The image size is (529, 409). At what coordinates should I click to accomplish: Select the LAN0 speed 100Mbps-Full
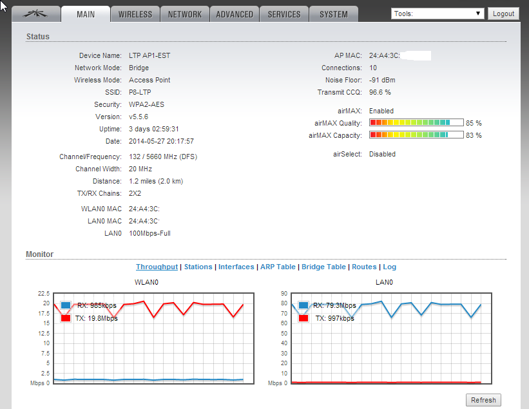click(149, 233)
